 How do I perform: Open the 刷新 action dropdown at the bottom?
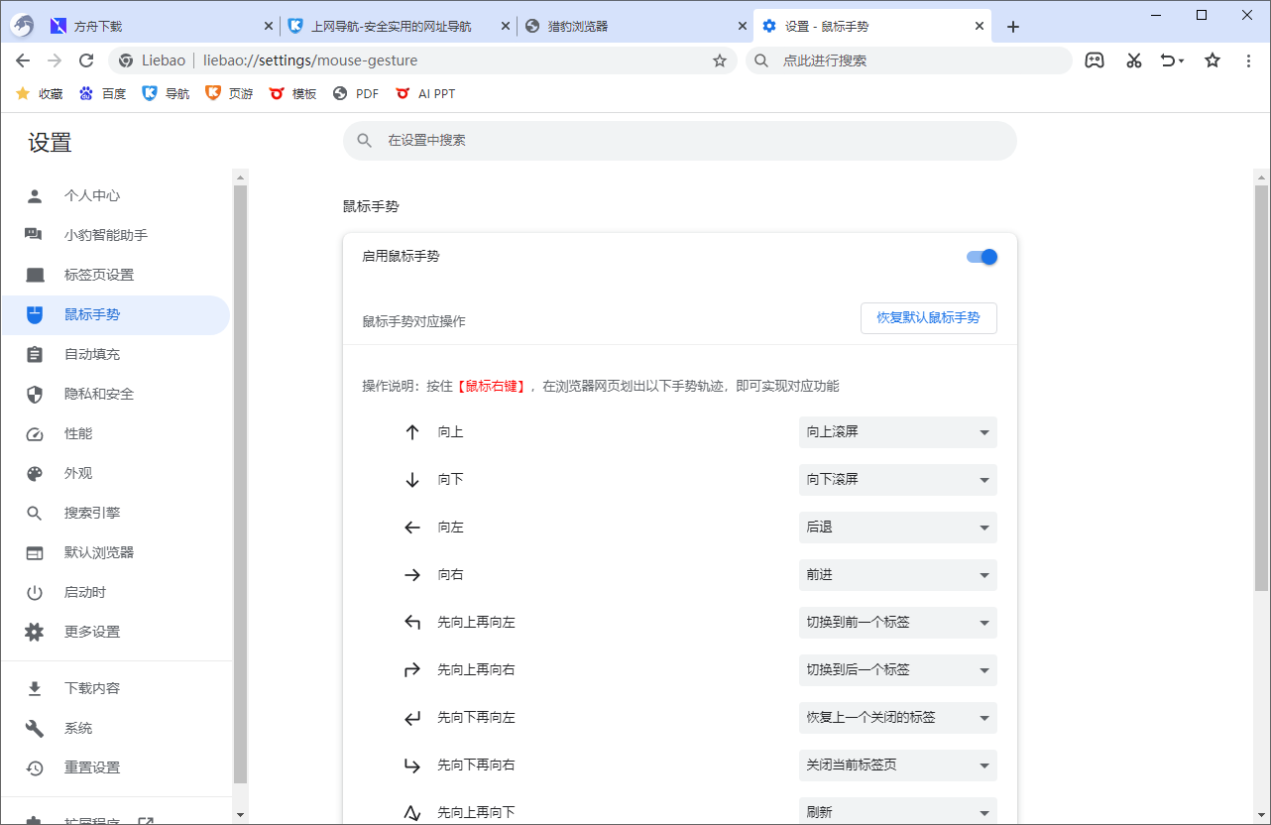897,811
